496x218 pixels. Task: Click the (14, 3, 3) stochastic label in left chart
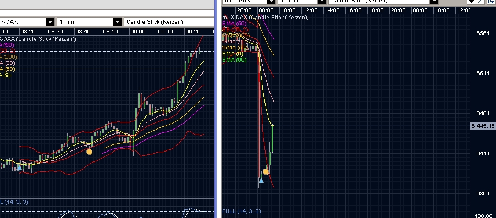point(14,202)
